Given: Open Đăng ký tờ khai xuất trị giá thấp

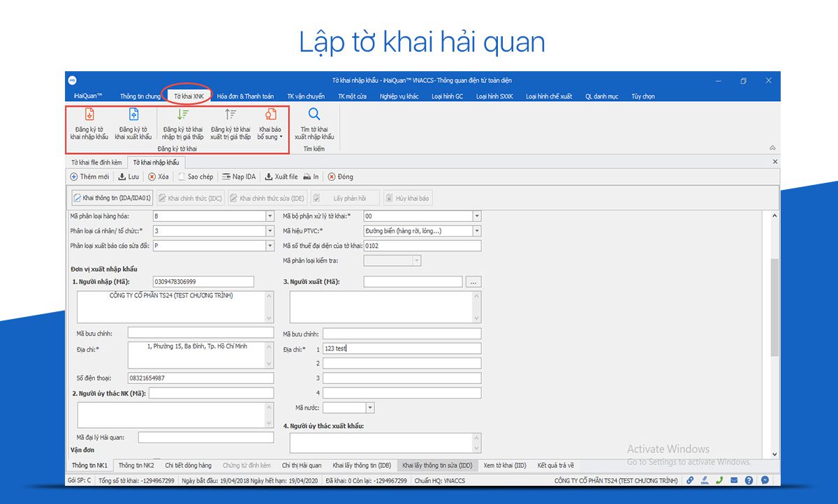Looking at the screenshot, I should coord(230,115).
